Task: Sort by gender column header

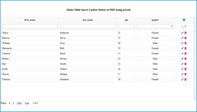Action: [155, 20]
